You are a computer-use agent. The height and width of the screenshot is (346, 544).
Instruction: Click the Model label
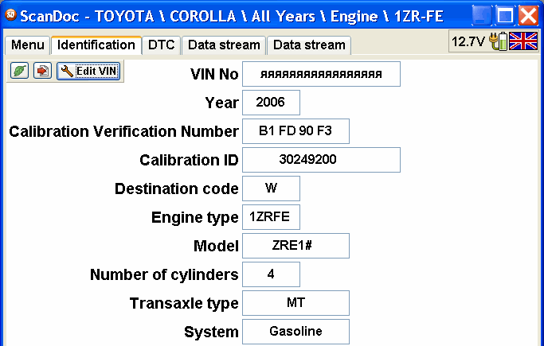(216, 247)
